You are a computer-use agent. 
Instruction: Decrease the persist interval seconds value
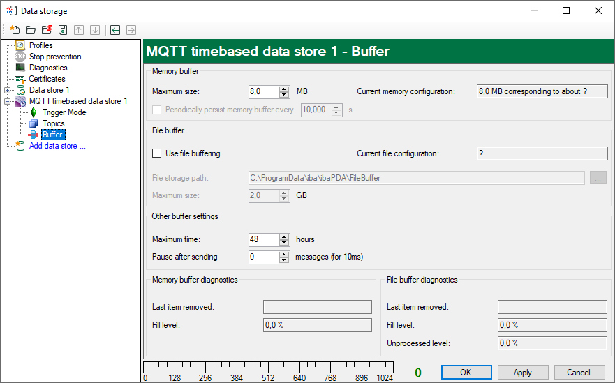click(336, 112)
